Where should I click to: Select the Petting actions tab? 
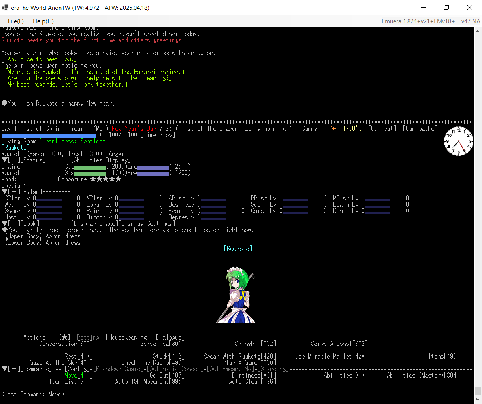[88, 337]
